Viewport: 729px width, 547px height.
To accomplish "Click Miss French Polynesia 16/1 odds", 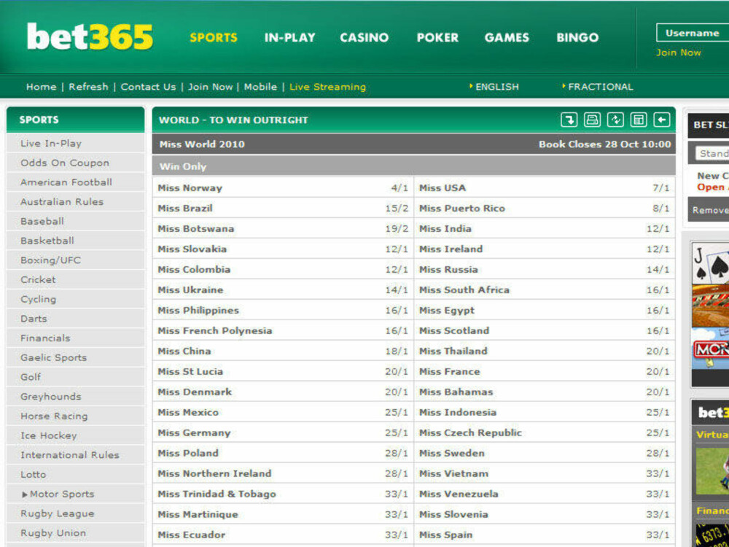I will click(397, 330).
